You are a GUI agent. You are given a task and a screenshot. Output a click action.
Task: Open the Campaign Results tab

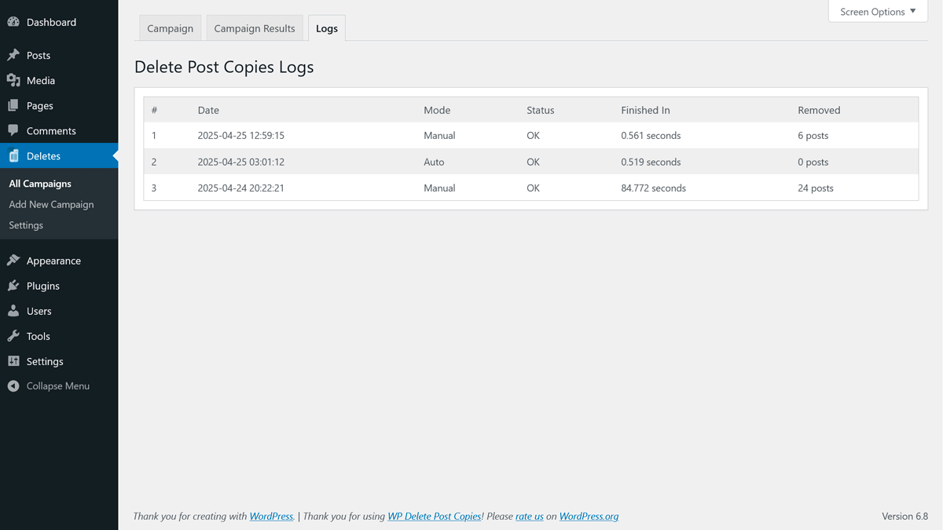[255, 28]
